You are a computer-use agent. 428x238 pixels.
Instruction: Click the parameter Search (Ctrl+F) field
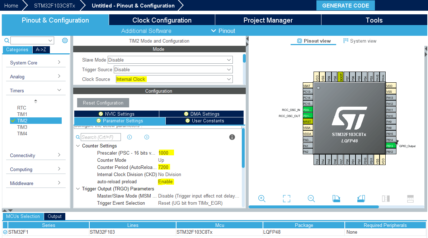click(x=101, y=137)
